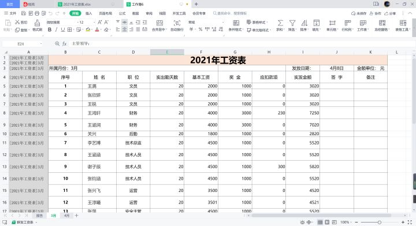Click the Format Painter (格式刷) brush

click(x=37, y=23)
